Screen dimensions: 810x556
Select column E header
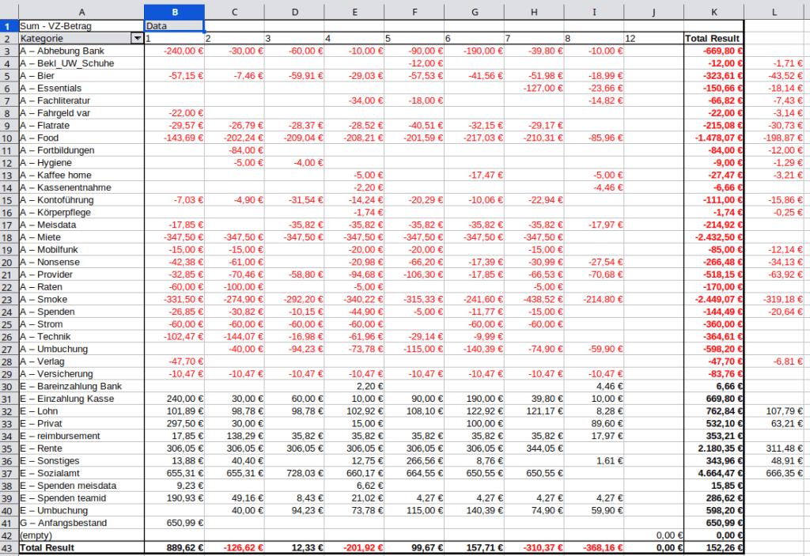(x=354, y=12)
